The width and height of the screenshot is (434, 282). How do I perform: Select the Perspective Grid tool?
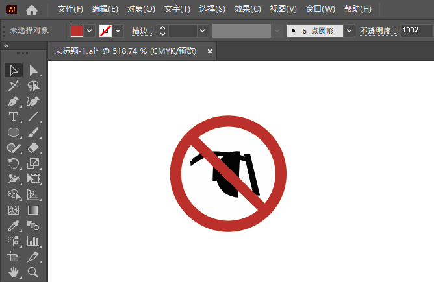tap(34, 194)
